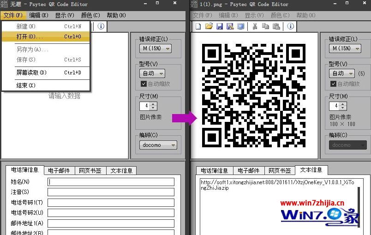Switch to 文本信息 tab in left window
This screenshot has width=371, height=235.
coord(121,171)
